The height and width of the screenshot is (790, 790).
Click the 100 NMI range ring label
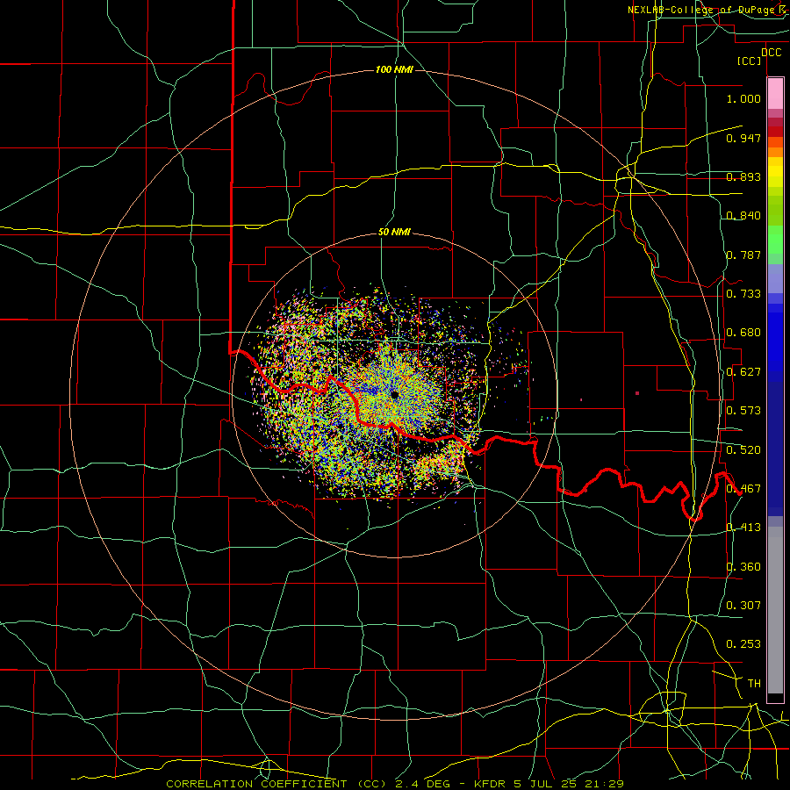(394, 69)
